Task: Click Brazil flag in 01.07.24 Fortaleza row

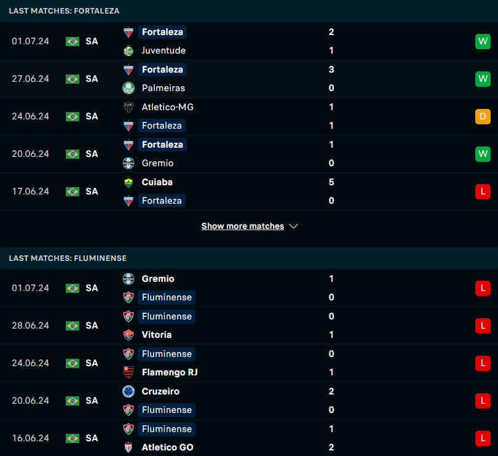Action: (x=73, y=41)
